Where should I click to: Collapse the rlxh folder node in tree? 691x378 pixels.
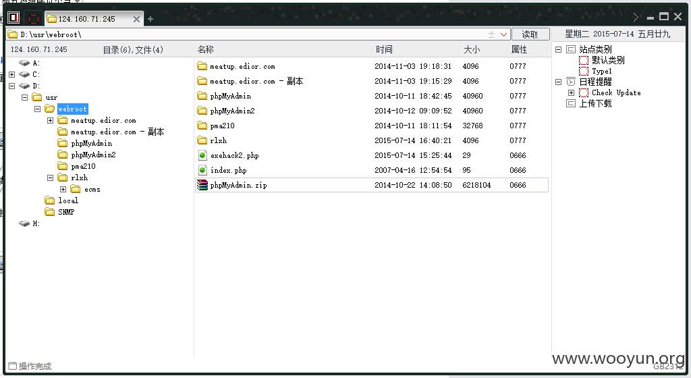(x=50, y=178)
